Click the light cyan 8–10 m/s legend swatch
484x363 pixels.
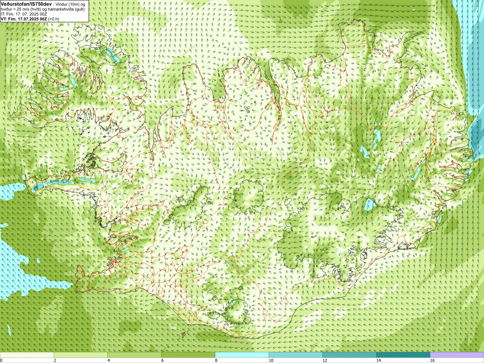[242, 355]
